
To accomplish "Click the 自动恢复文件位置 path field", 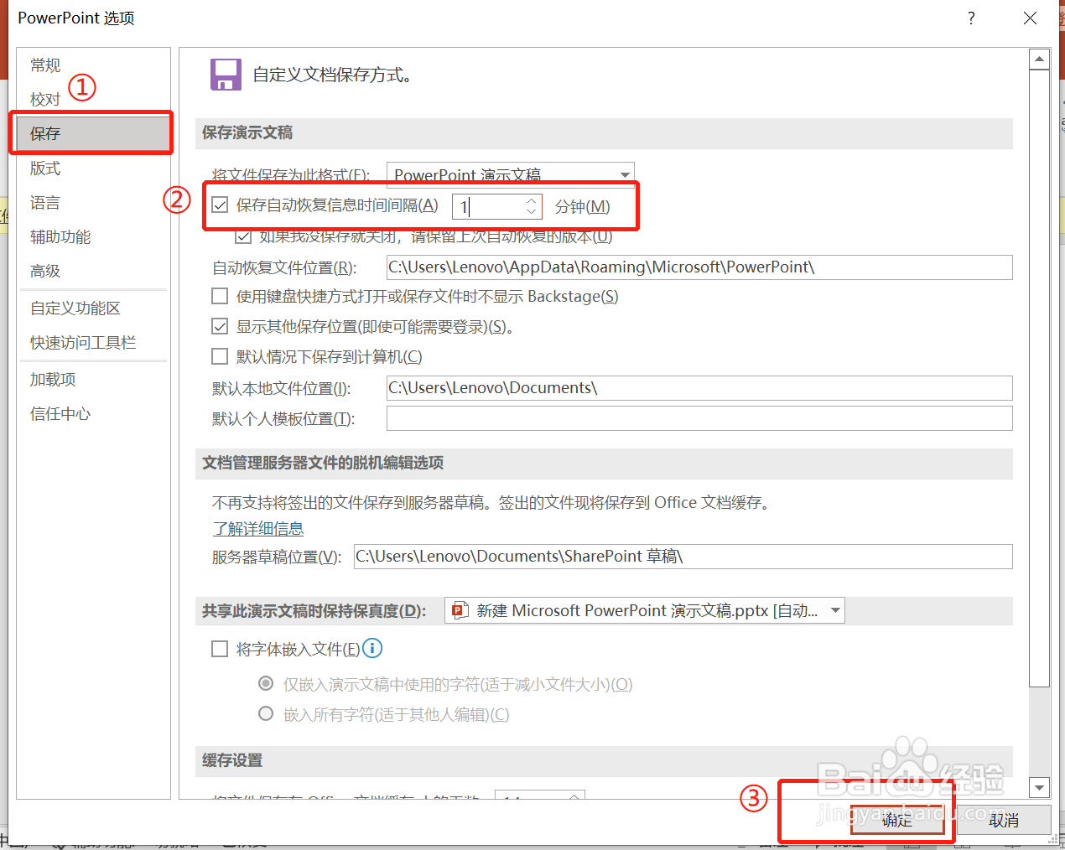I will point(699,267).
